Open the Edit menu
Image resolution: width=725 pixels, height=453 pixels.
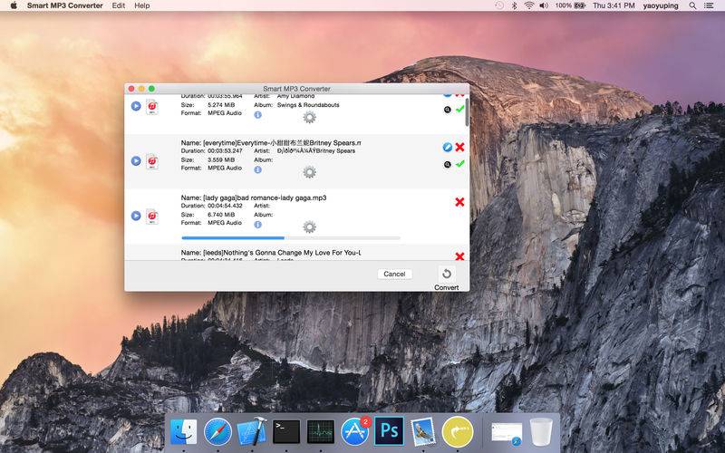pyautogui.click(x=119, y=5)
